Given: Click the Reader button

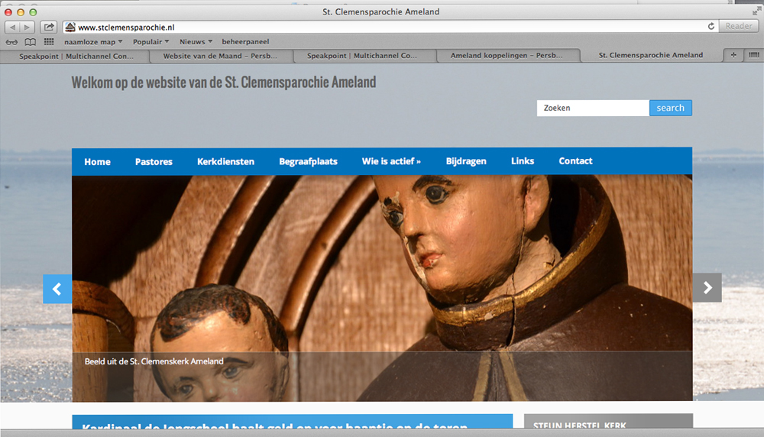Looking at the screenshot, I should click(739, 26).
